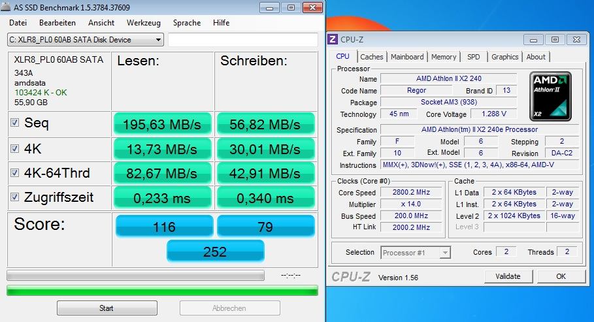Viewport: 594px width, 322px height.
Task: Click the HT Link value 2000.2 MHz
Action: pos(411,227)
